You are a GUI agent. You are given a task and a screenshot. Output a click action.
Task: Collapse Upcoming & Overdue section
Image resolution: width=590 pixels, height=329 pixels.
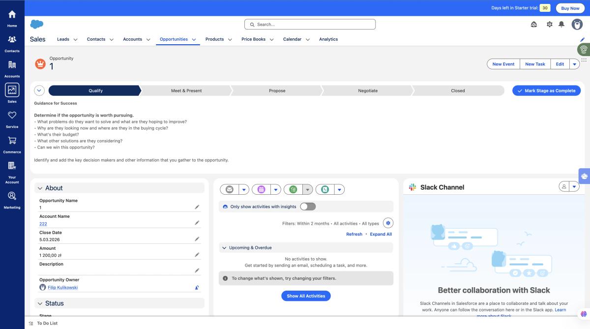[224, 248]
